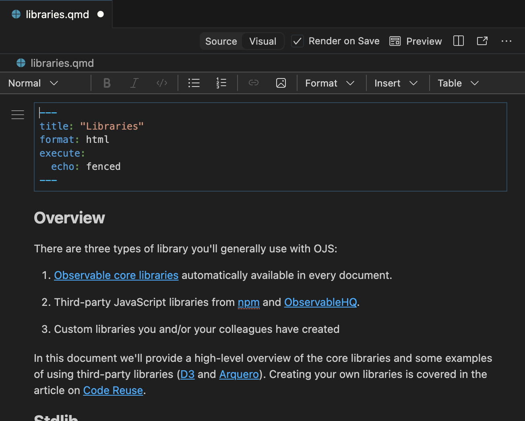Open the Quarto Preview icon
525x421 pixels.
415,41
